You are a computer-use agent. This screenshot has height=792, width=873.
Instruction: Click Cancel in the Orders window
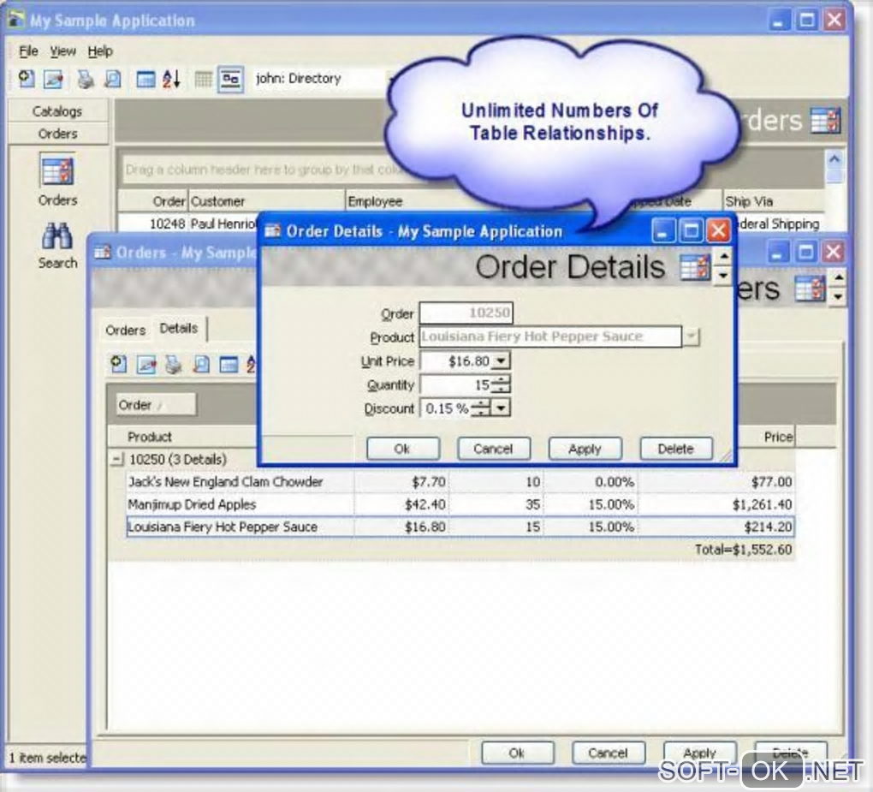pyautogui.click(x=608, y=753)
